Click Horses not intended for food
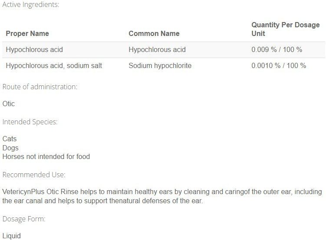326x240 pixels. pyautogui.click(x=46, y=157)
